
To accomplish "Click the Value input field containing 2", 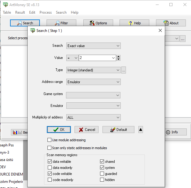I will (x=95, y=58).
